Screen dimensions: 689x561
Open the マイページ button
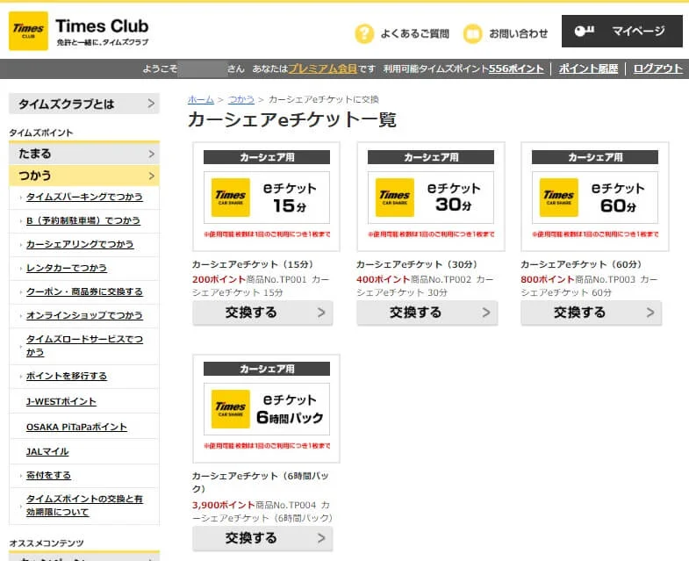click(x=622, y=32)
